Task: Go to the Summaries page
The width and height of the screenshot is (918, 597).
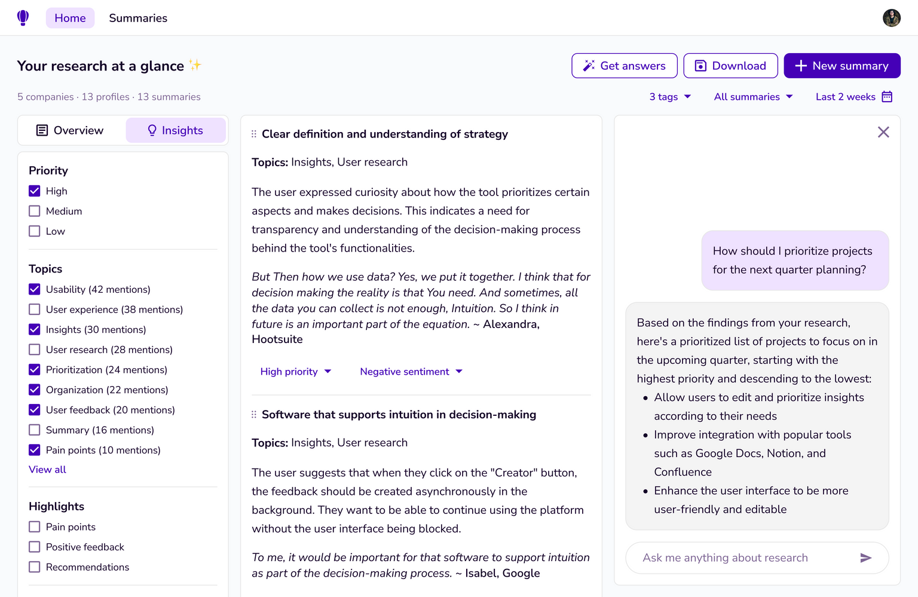Action: [x=138, y=18]
